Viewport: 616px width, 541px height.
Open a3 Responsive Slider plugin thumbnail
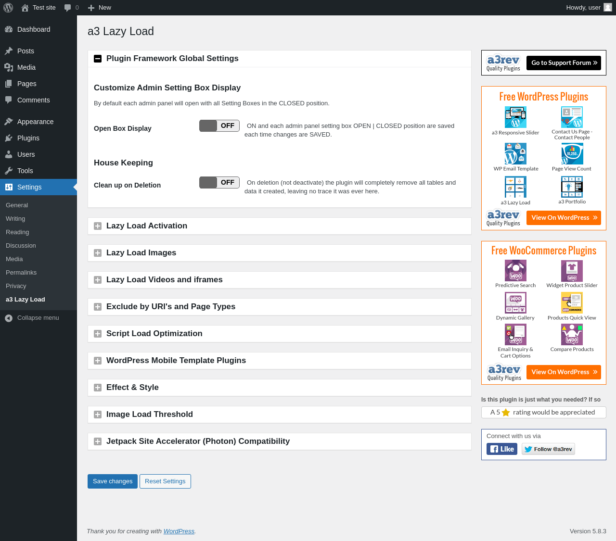(515, 117)
